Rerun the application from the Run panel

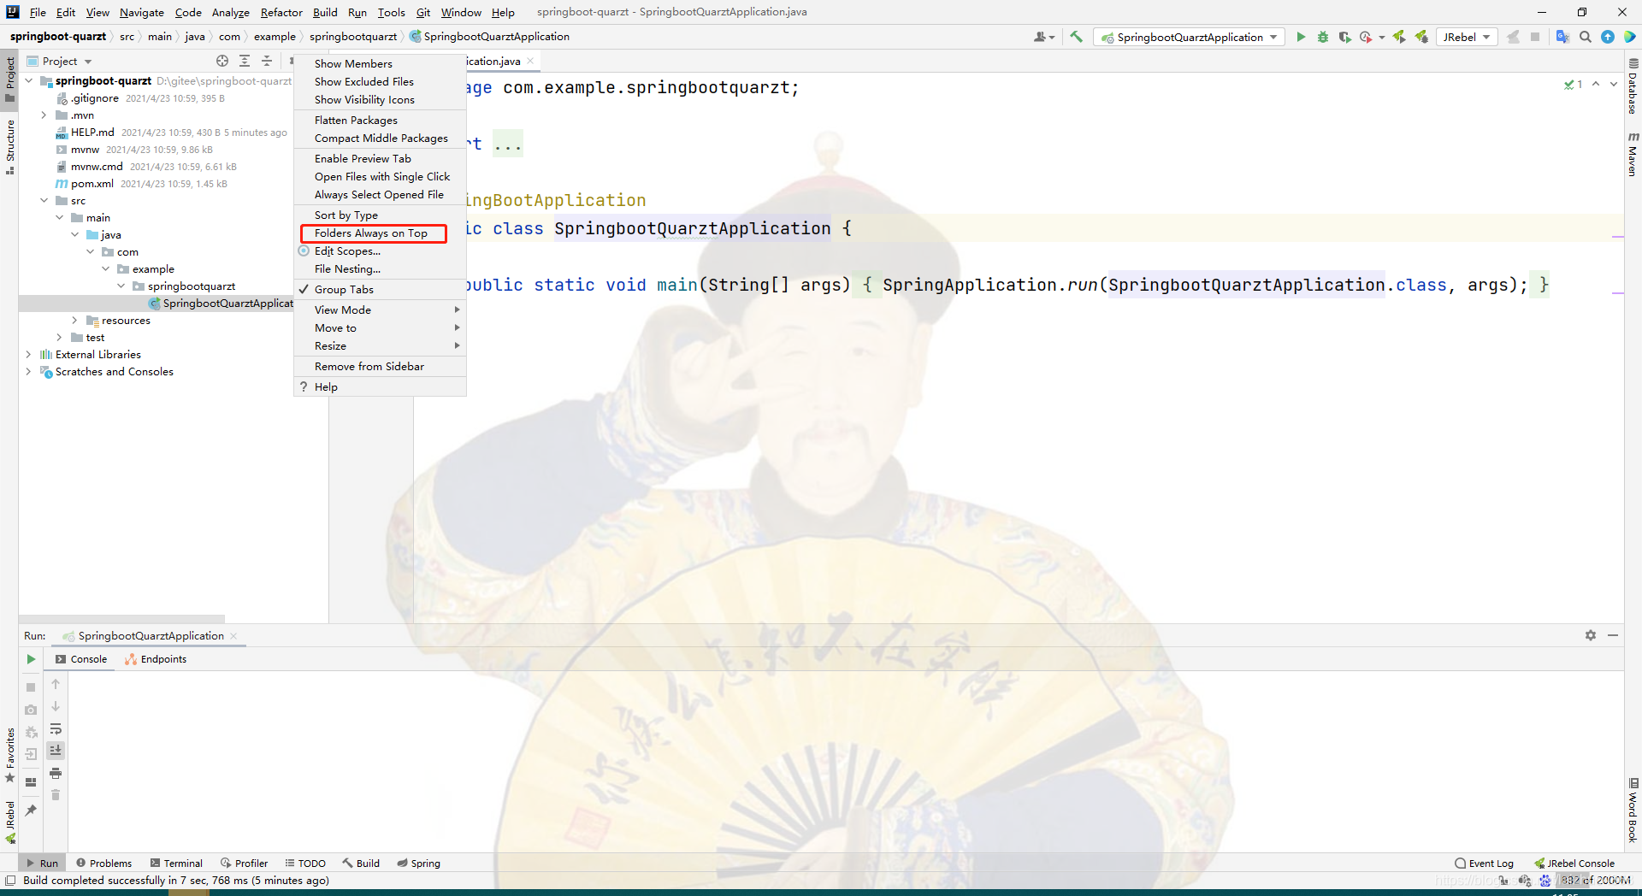31,659
